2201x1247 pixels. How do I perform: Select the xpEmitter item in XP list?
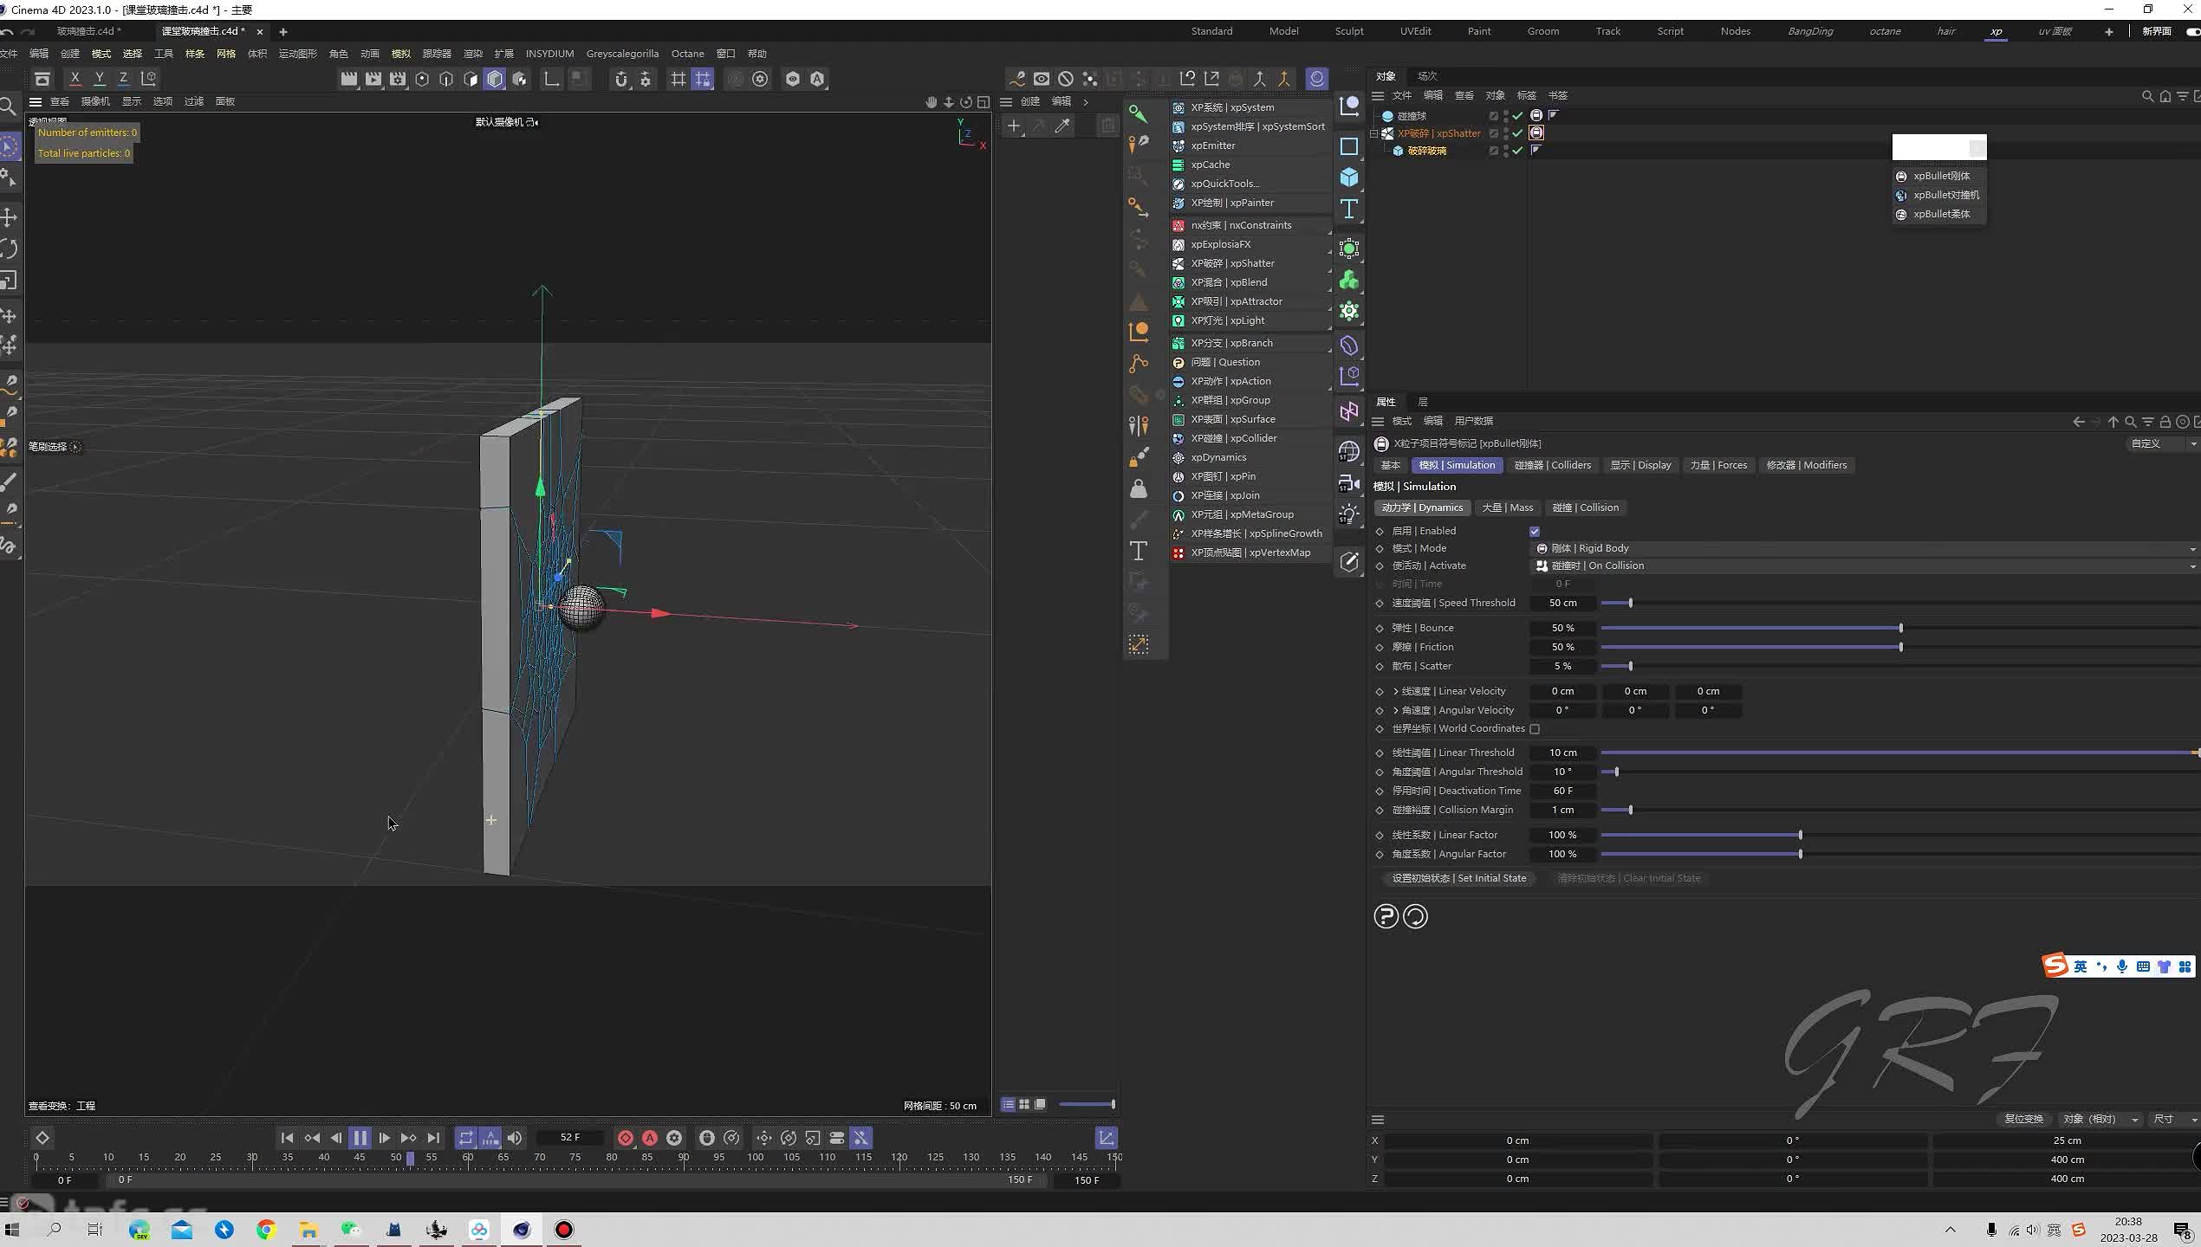[x=1250, y=145]
